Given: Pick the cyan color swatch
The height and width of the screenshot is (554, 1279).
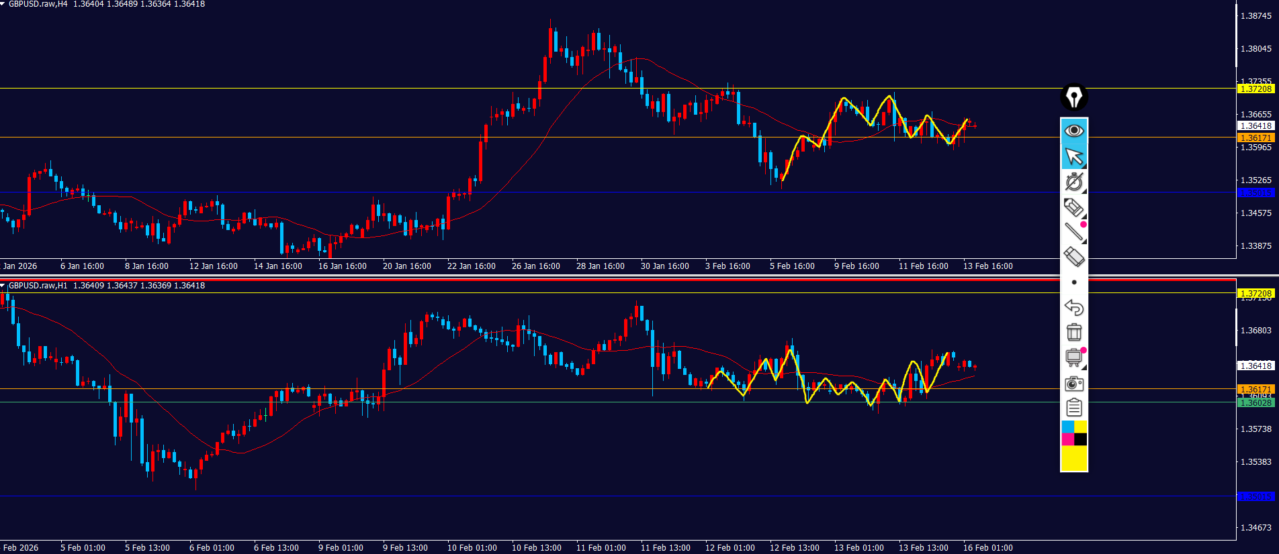Looking at the screenshot, I should [x=1067, y=427].
